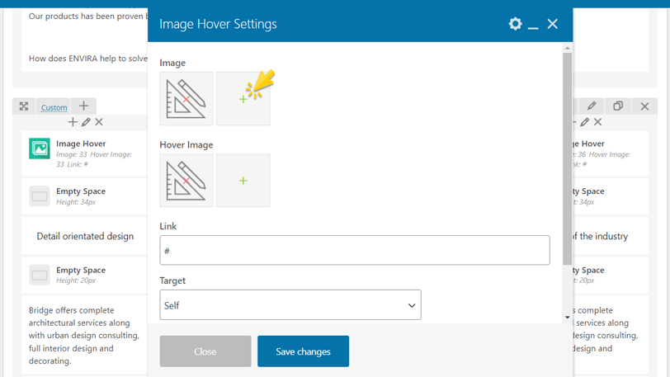Click into the Link input field
Viewport: 670px width, 377px height.
(355, 251)
